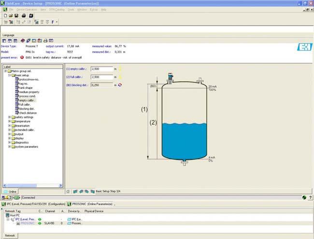Click the first step navigation icon
The height and width of the screenshot is (239, 314).
coord(75,192)
